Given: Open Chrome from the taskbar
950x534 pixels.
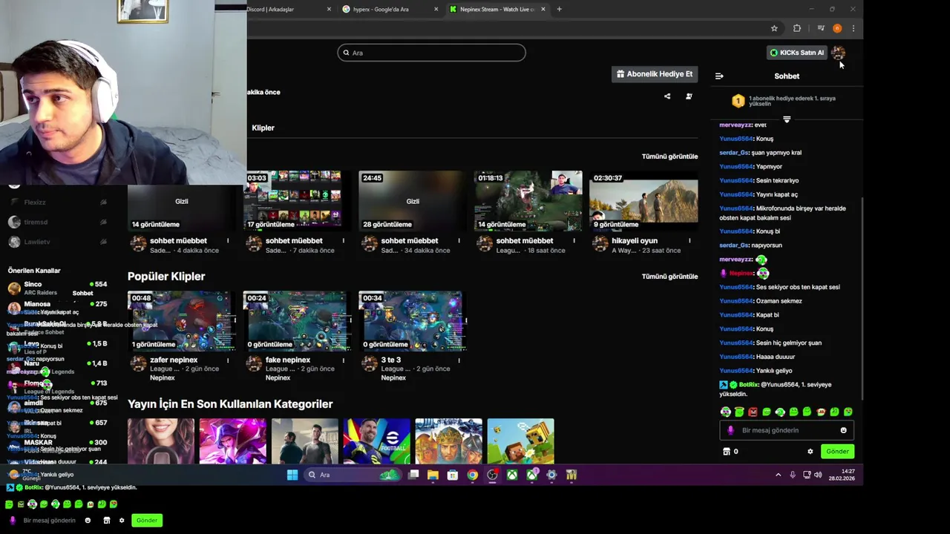Looking at the screenshot, I should coord(472,475).
